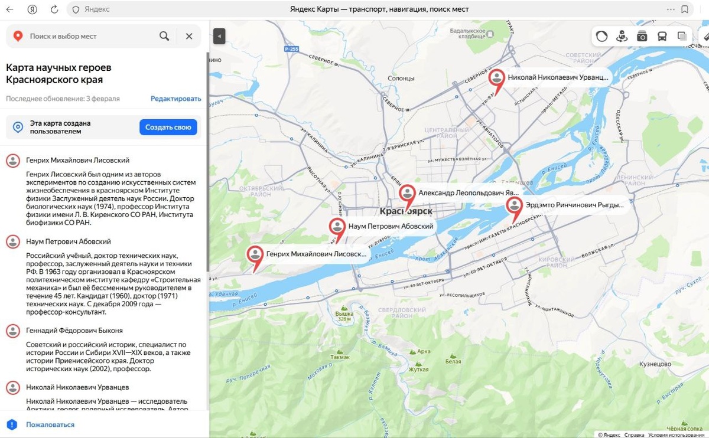
Task: Click the Солонцы label on the map
Action: tap(401, 78)
